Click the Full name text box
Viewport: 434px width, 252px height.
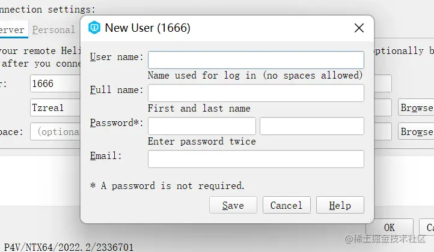click(255, 92)
